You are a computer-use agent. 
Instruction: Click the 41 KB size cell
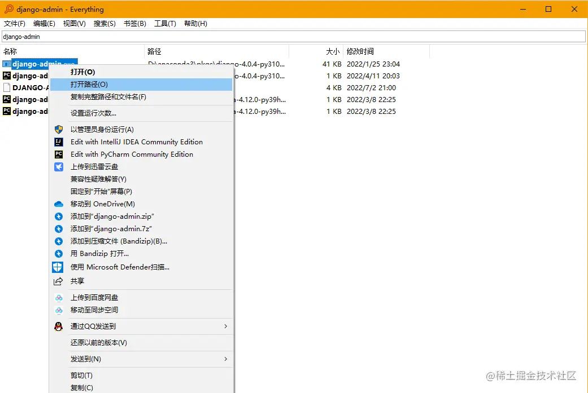332,64
